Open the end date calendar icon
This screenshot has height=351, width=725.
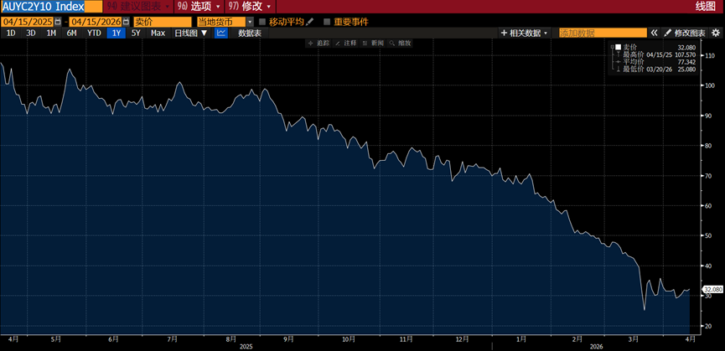tap(126, 22)
